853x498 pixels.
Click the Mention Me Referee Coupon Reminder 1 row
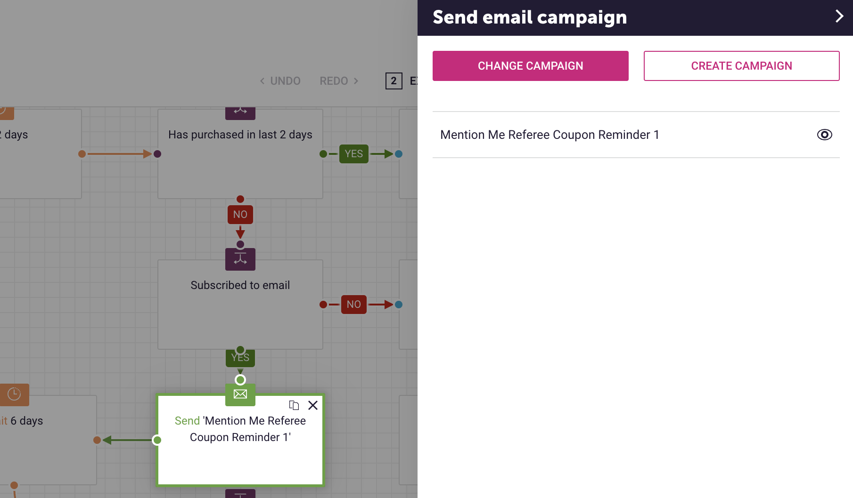(636, 135)
